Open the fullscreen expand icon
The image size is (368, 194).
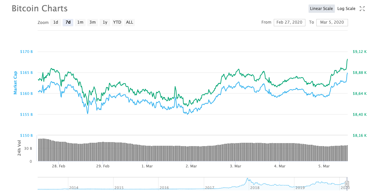click(362, 9)
